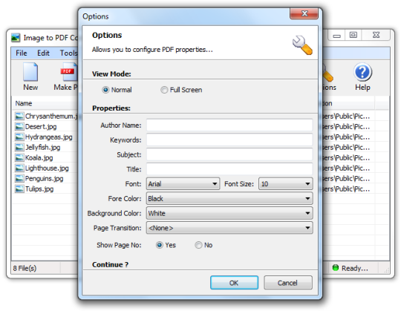Click the Jellyfish.jpg file icon
Screen dimensions: 401x311
pyautogui.click(x=19, y=148)
